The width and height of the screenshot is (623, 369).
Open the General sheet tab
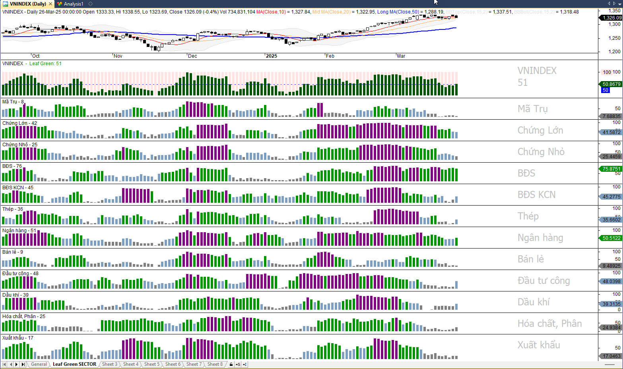(x=39, y=364)
